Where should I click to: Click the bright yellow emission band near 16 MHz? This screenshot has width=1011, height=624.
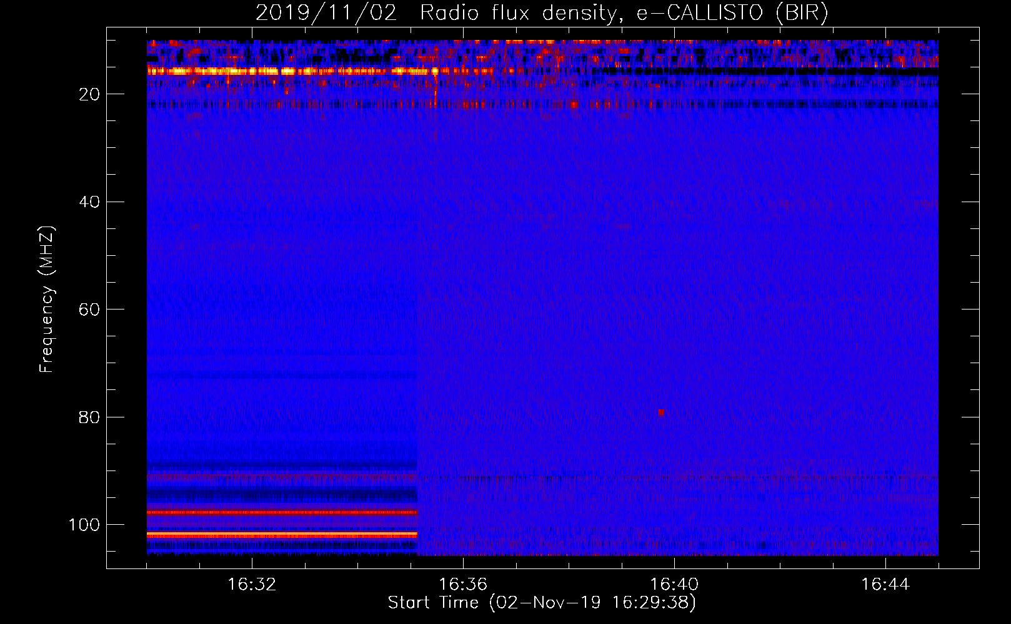coord(320,71)
